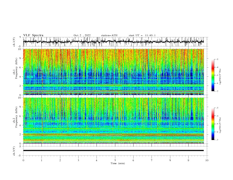Select the date text "Oct. 2 , 2022"
Image resolution: width=233 pixels, height=180 pixels.
pyautogui.click(x=82, y=35)
